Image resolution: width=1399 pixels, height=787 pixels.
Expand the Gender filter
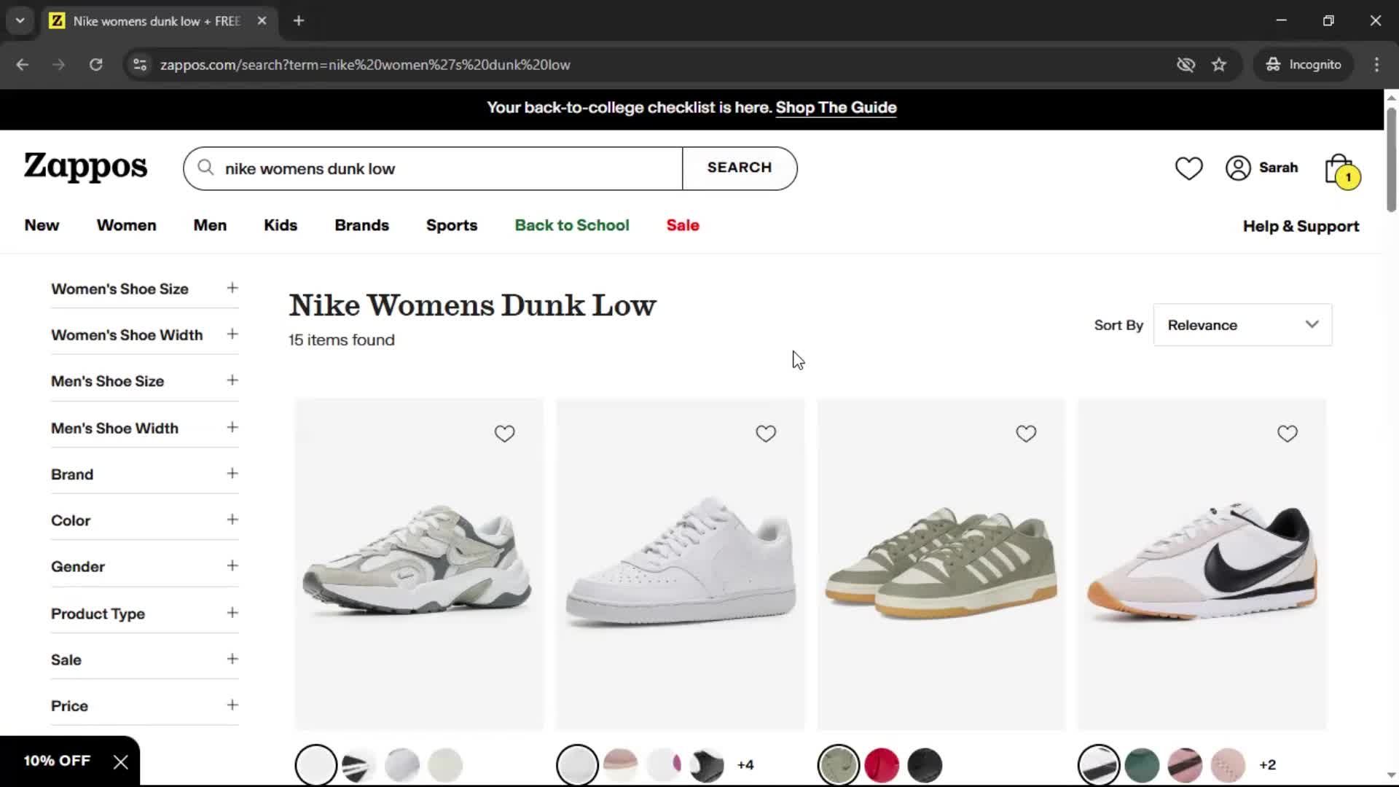tap(144, 566)
